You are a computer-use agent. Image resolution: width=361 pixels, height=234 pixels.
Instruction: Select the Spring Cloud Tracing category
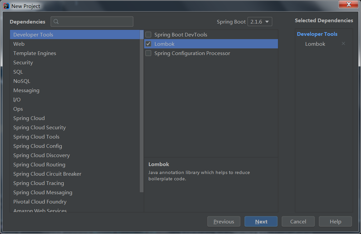[x=75, y=183]
